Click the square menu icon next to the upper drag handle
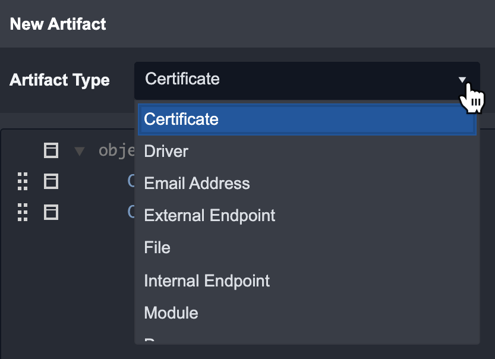The image size is (495, 359). pyautogui.click(x=51, y=181)
